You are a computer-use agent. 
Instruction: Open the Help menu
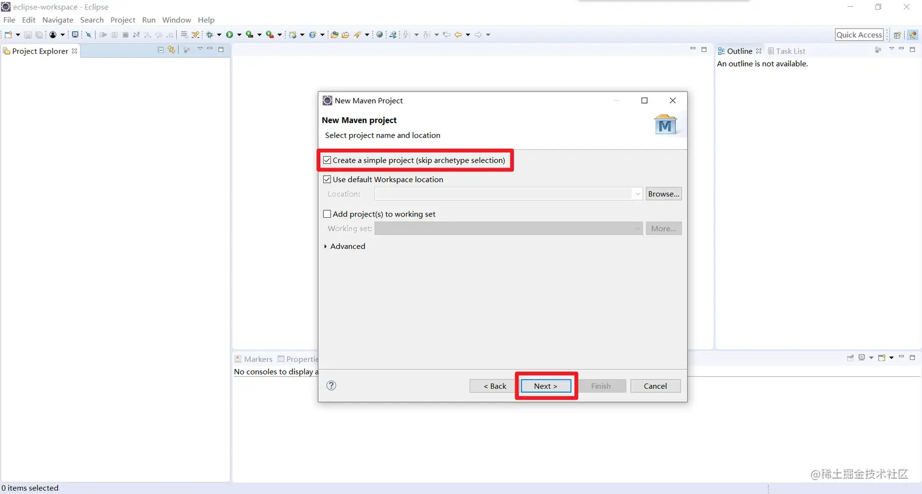[x=206, y=20]
